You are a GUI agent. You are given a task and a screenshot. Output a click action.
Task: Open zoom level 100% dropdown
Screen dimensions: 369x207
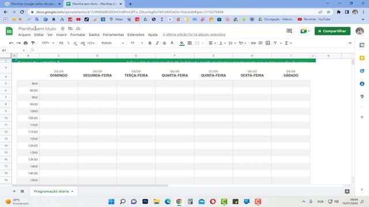coord(48,43)
